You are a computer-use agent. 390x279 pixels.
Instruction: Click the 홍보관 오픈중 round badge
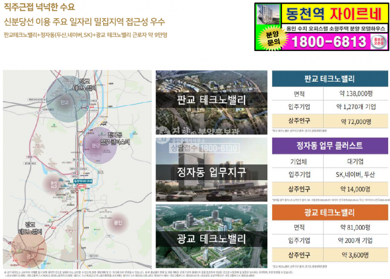tap(379, 42)
